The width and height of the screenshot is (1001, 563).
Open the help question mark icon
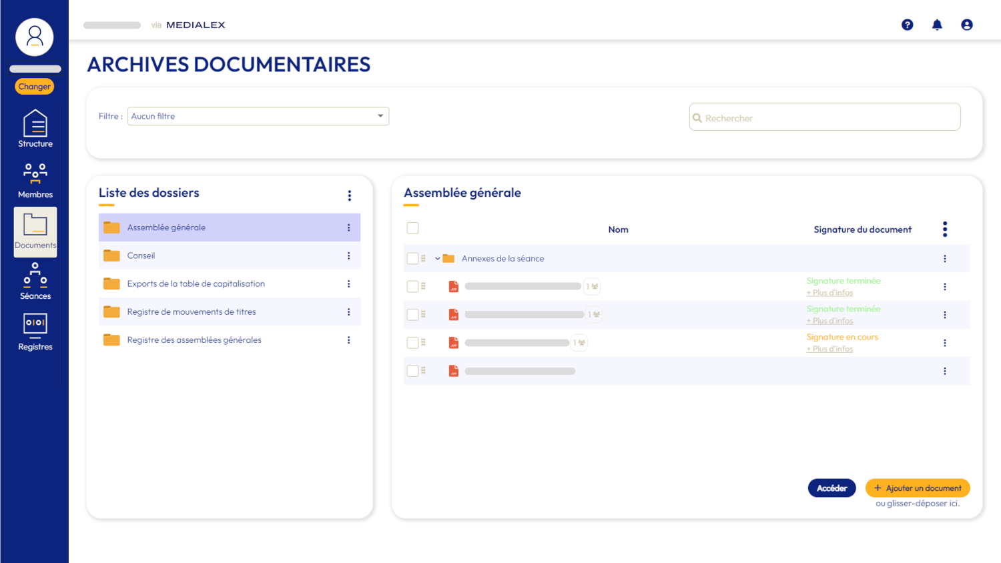pos(907,25)
